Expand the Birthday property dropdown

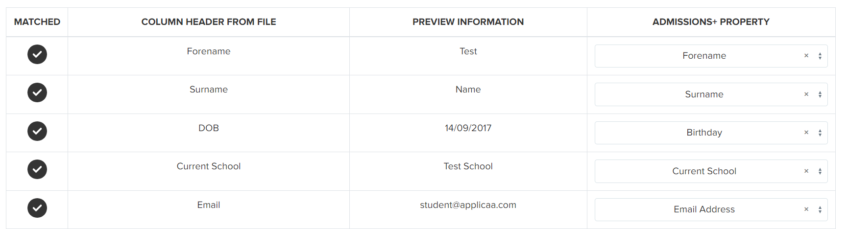tap(820, 133)
